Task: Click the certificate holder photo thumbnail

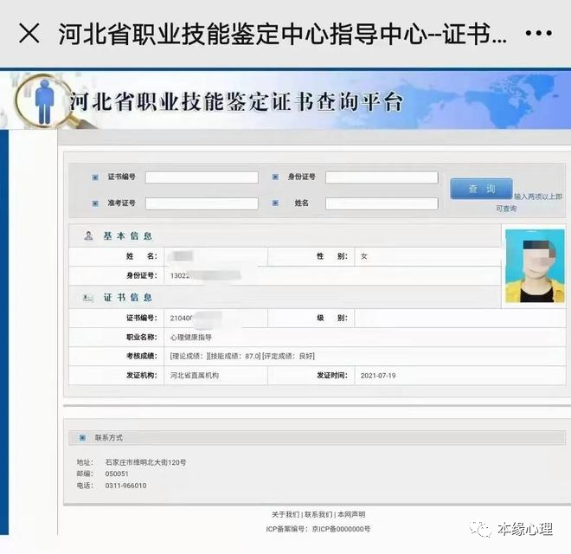Action: tap(535, 266)
